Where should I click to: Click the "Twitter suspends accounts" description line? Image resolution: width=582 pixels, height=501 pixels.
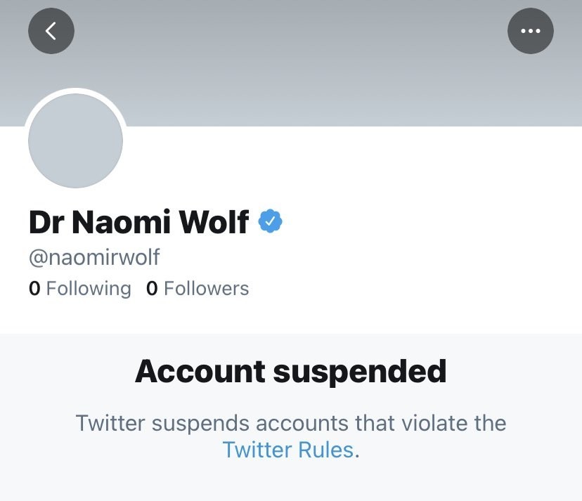(291, 423)
